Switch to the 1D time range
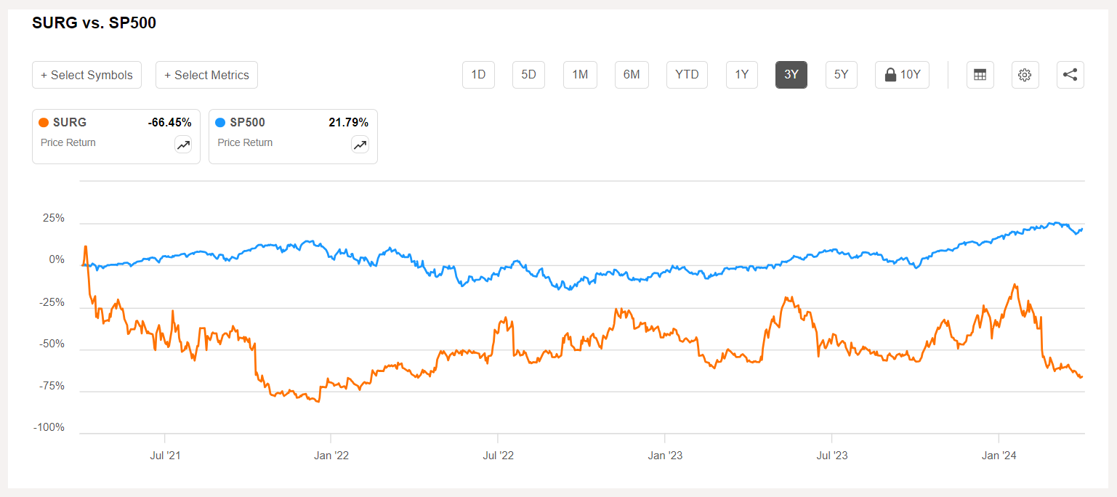Screen dimensions: 1117x497 478,75
